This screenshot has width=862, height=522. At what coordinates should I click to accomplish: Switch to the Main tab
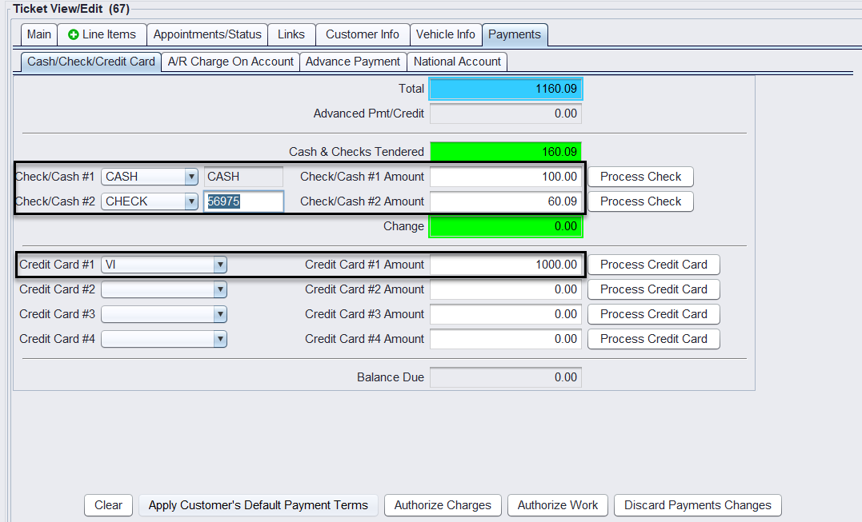point(39,34)
